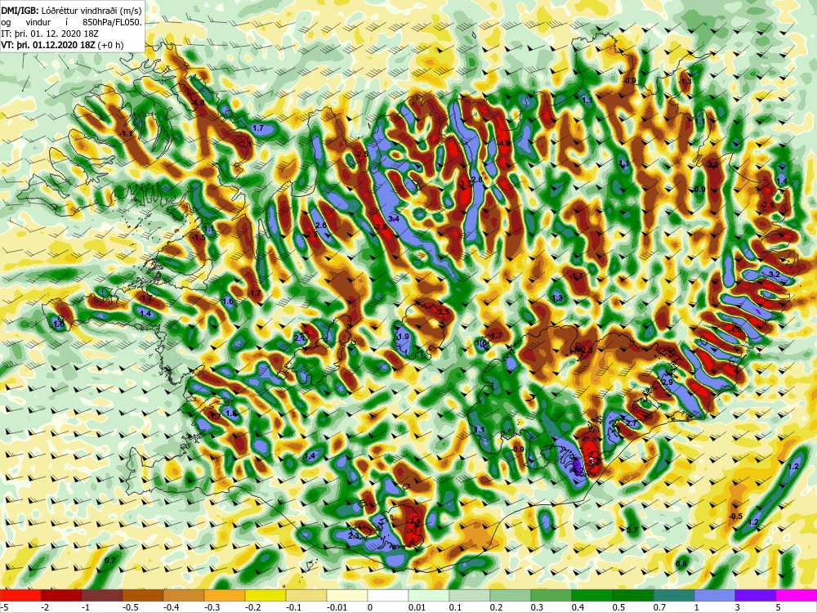Click the '2.7' value label on the map
The width and height of the screenshot is (817, 613).
coord(632,423)
